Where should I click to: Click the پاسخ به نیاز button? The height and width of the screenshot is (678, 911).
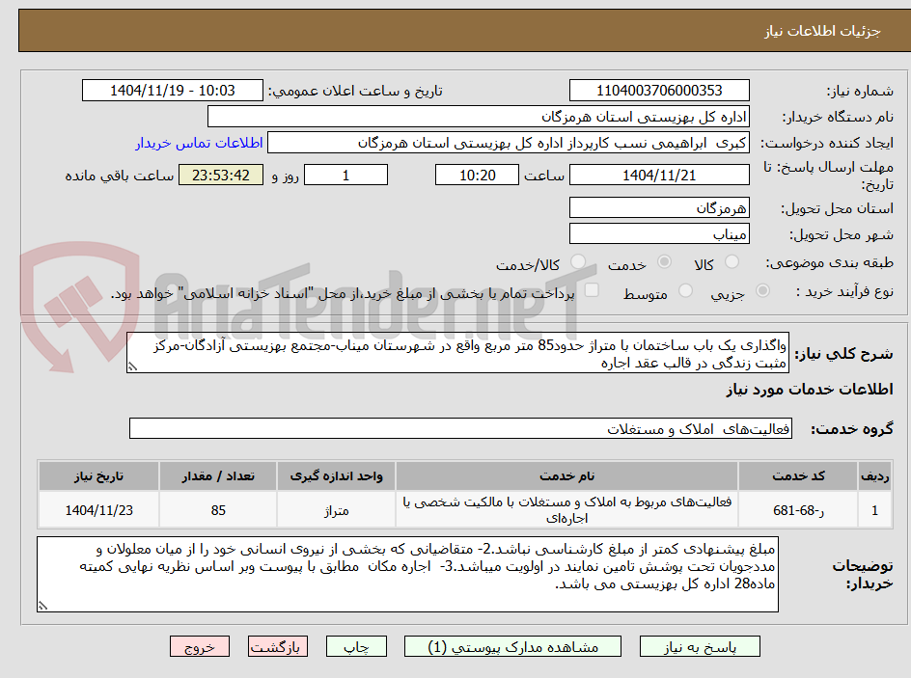point(700,646)
